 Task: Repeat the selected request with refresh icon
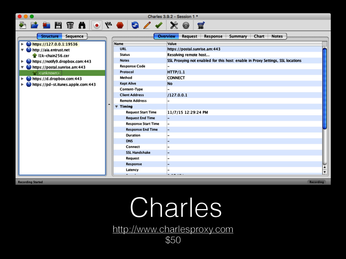point(135,25)
